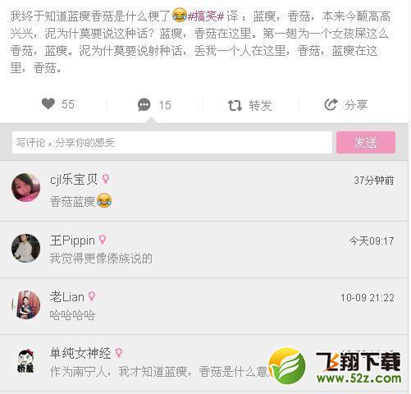Open 王Pippin profile avatar
This screenshot has width=411, height=394.
(26, 248)
